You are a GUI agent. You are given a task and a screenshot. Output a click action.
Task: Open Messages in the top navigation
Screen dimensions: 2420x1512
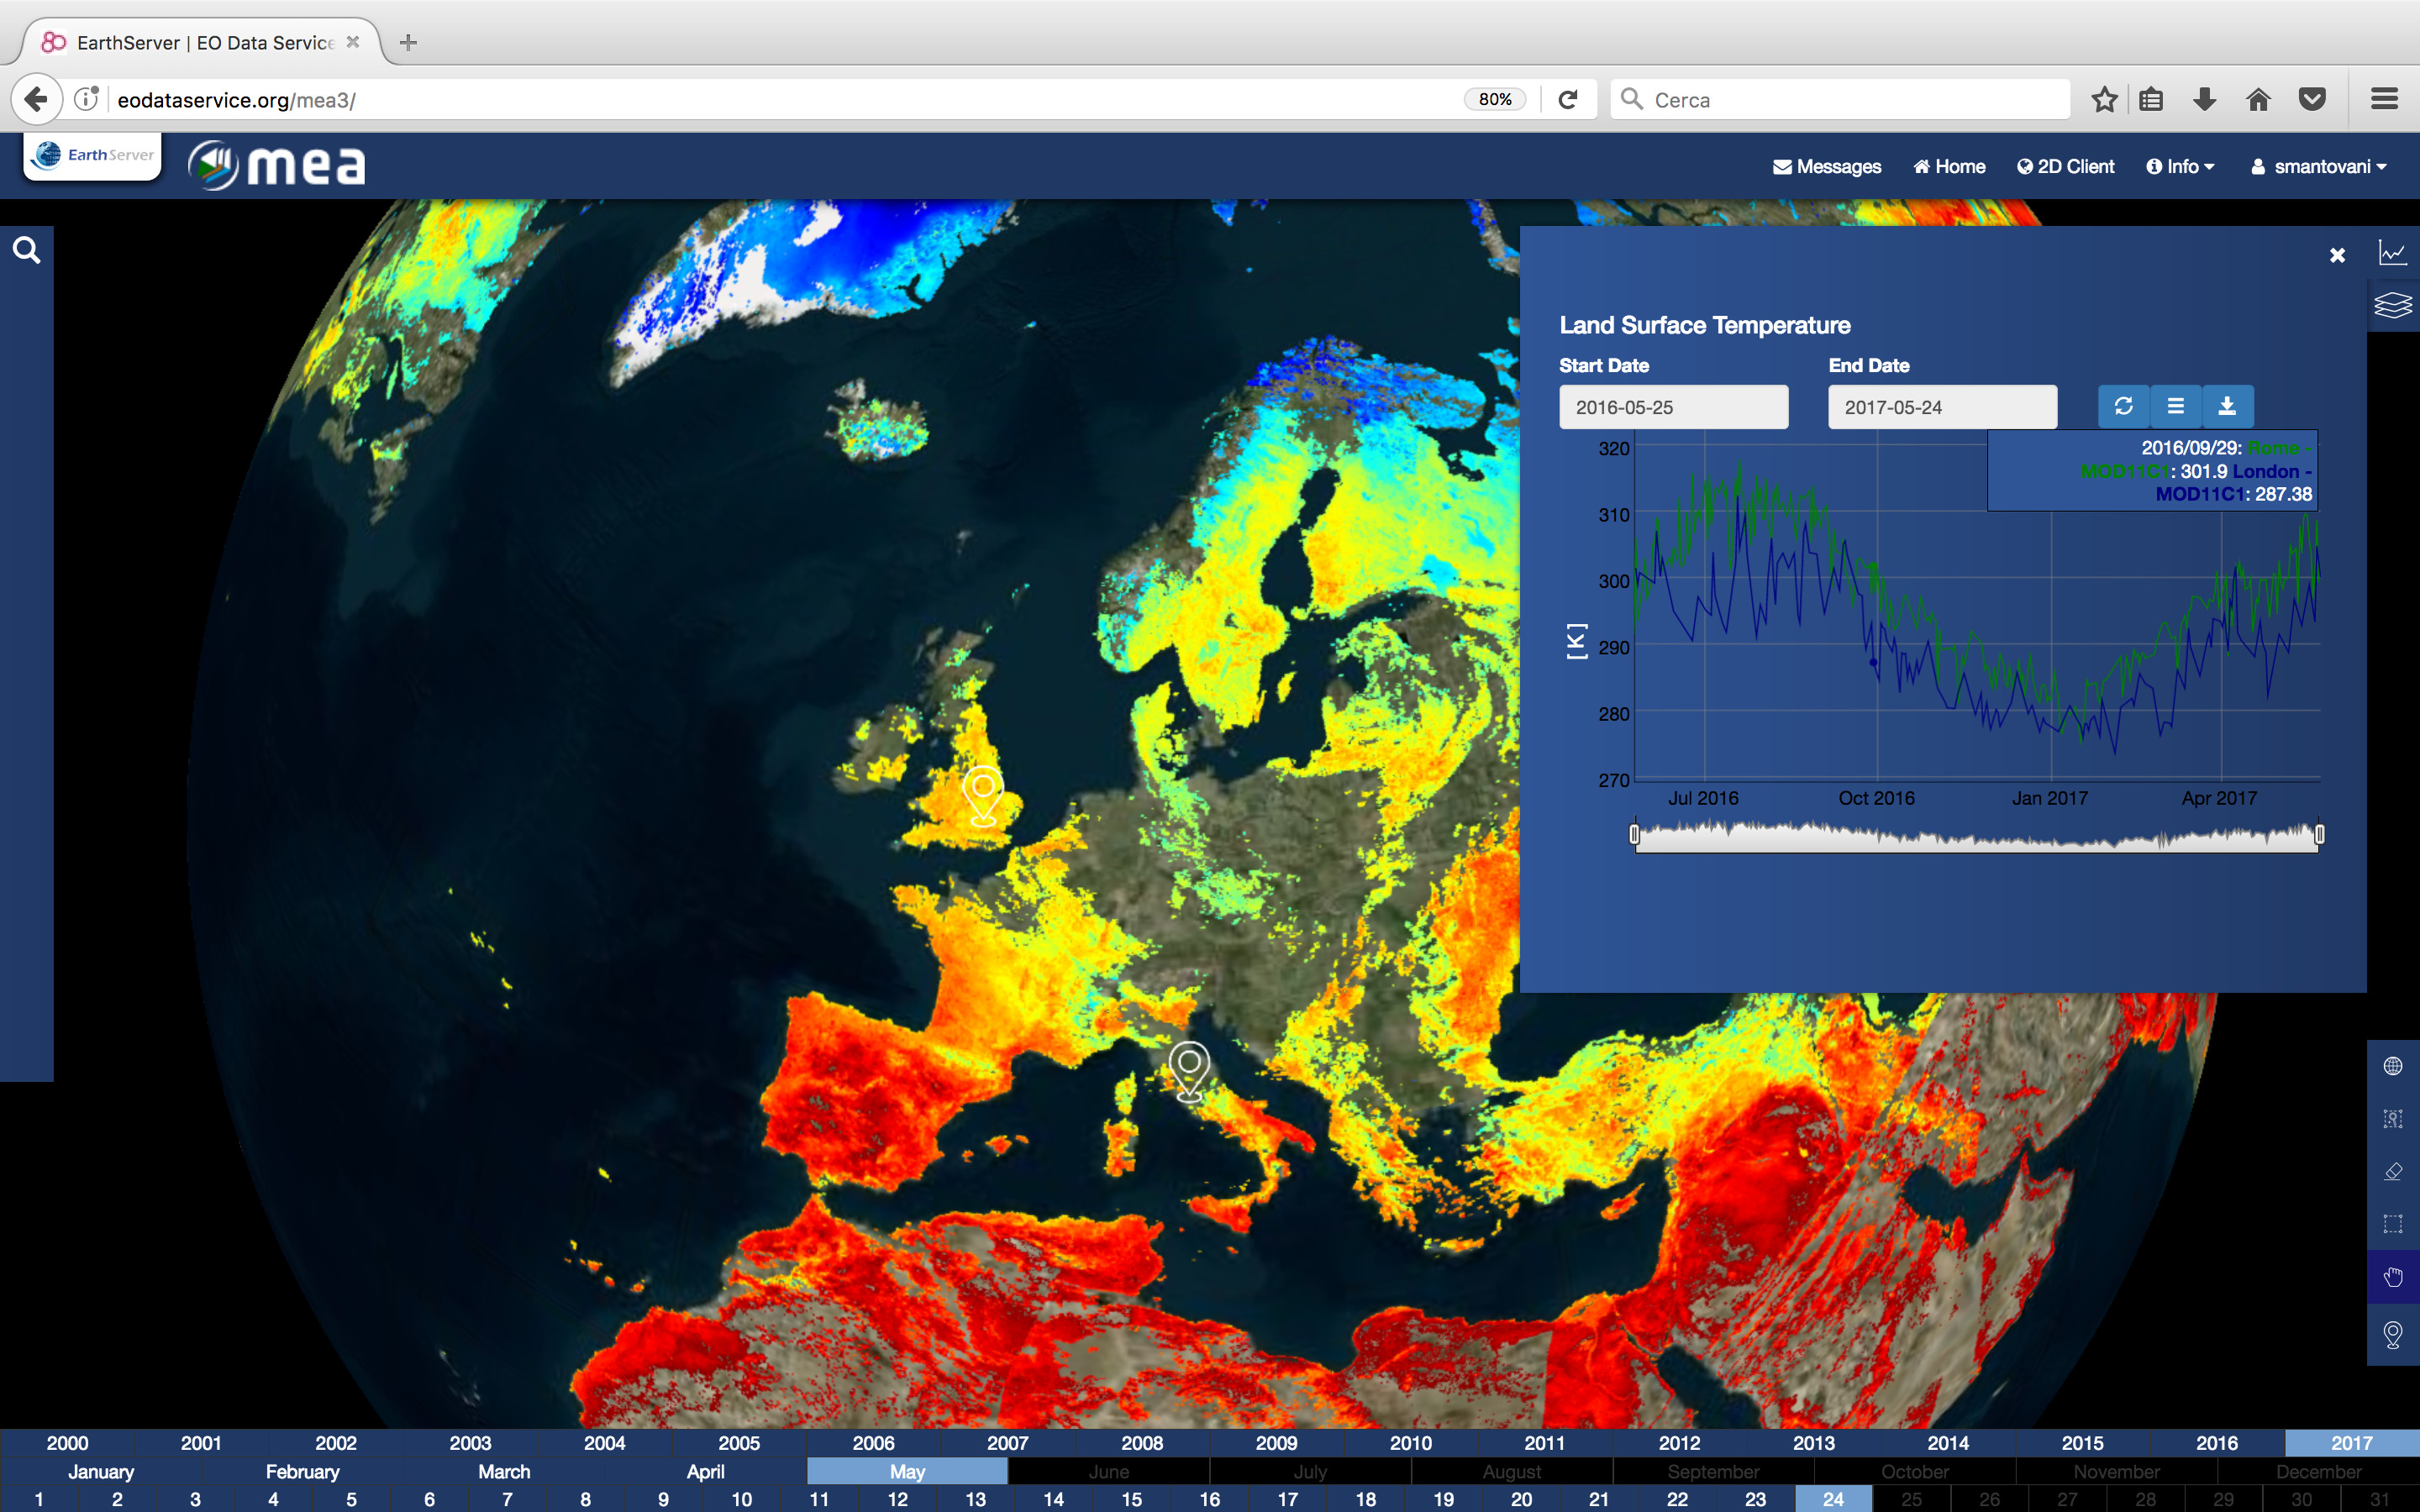(x=1827, y=167)
